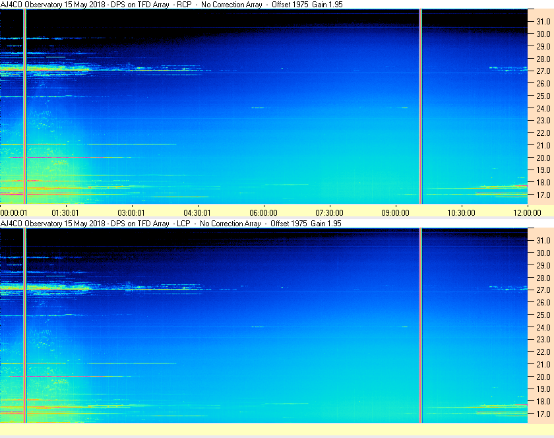The width and height of the screenshot is (554, 438).
Task: Select the 03:00:01 time axis label
Action: [x=131, y=213]
